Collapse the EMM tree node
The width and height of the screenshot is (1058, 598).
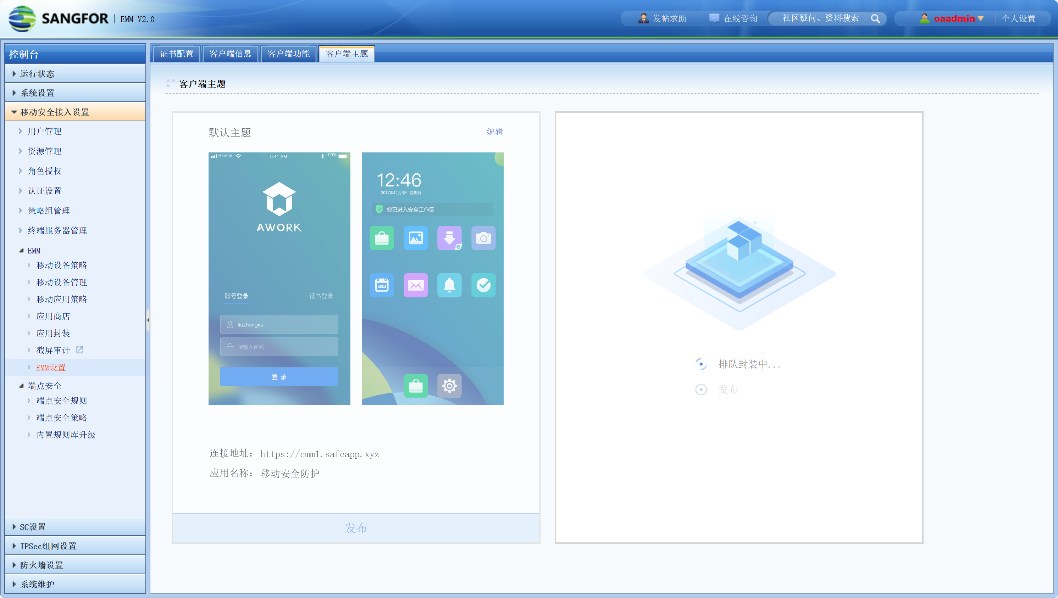[x=21, y=251]
